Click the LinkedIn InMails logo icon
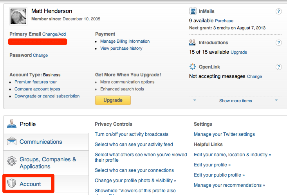 [x=193, y=11]
